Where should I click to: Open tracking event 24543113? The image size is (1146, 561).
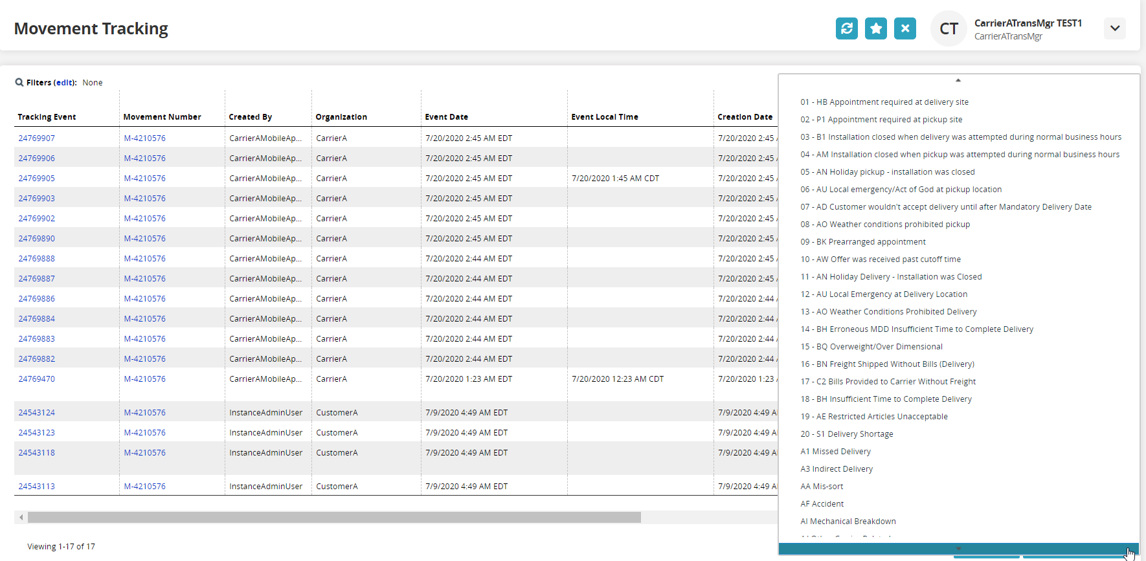[36, 487]
